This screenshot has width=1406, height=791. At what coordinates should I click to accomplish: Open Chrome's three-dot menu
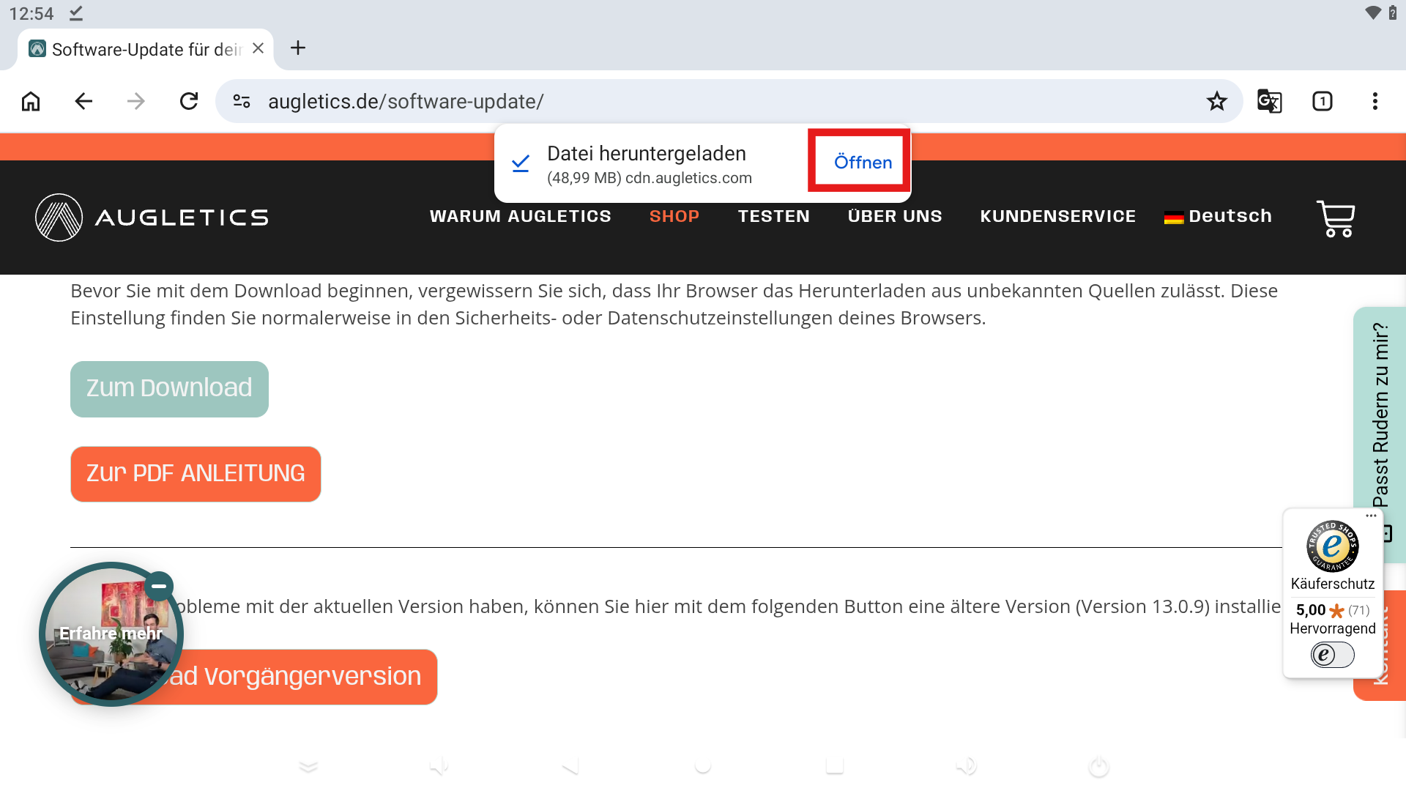pos(1375,101)
